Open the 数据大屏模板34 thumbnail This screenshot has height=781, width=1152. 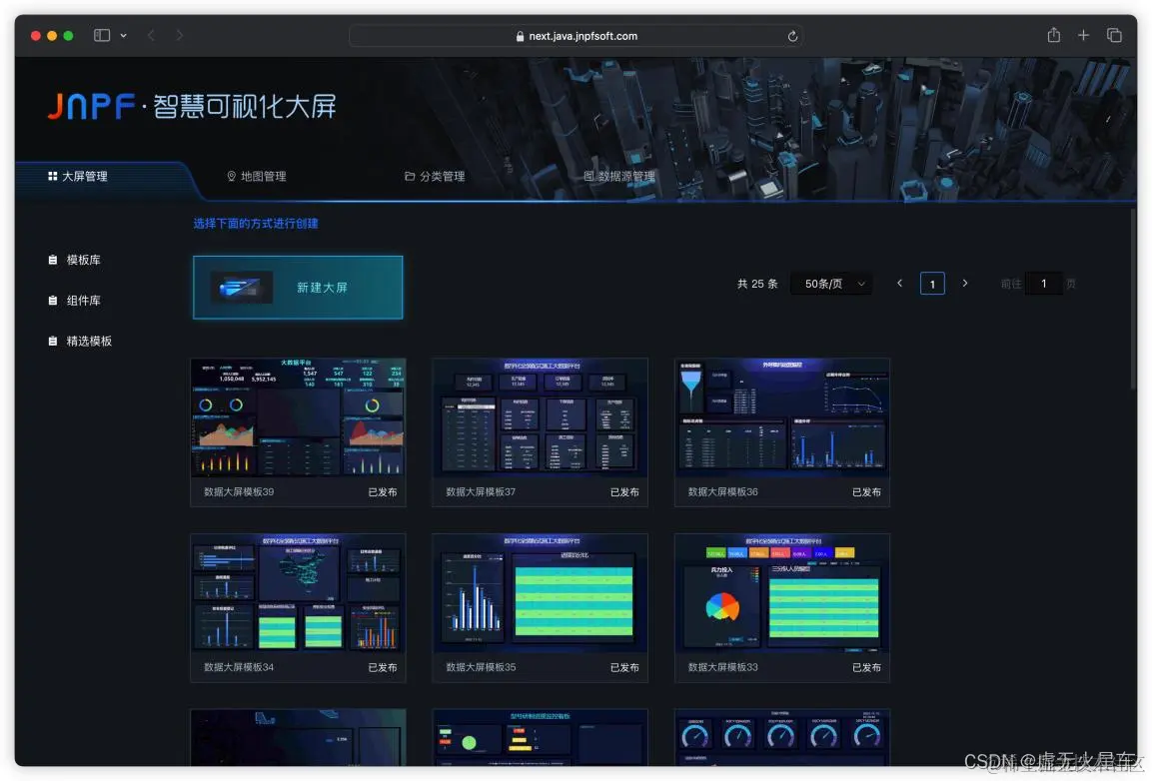pos(298,593)
